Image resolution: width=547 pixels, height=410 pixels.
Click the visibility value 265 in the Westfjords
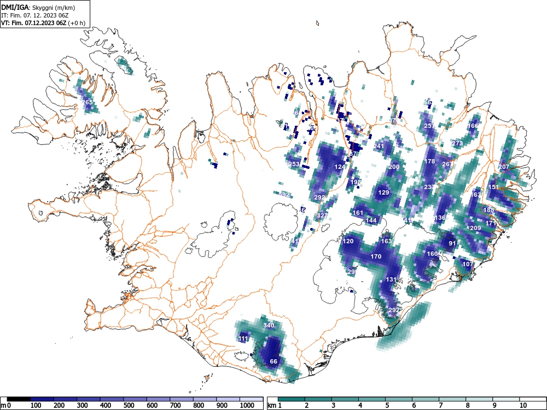coord(87,102)
